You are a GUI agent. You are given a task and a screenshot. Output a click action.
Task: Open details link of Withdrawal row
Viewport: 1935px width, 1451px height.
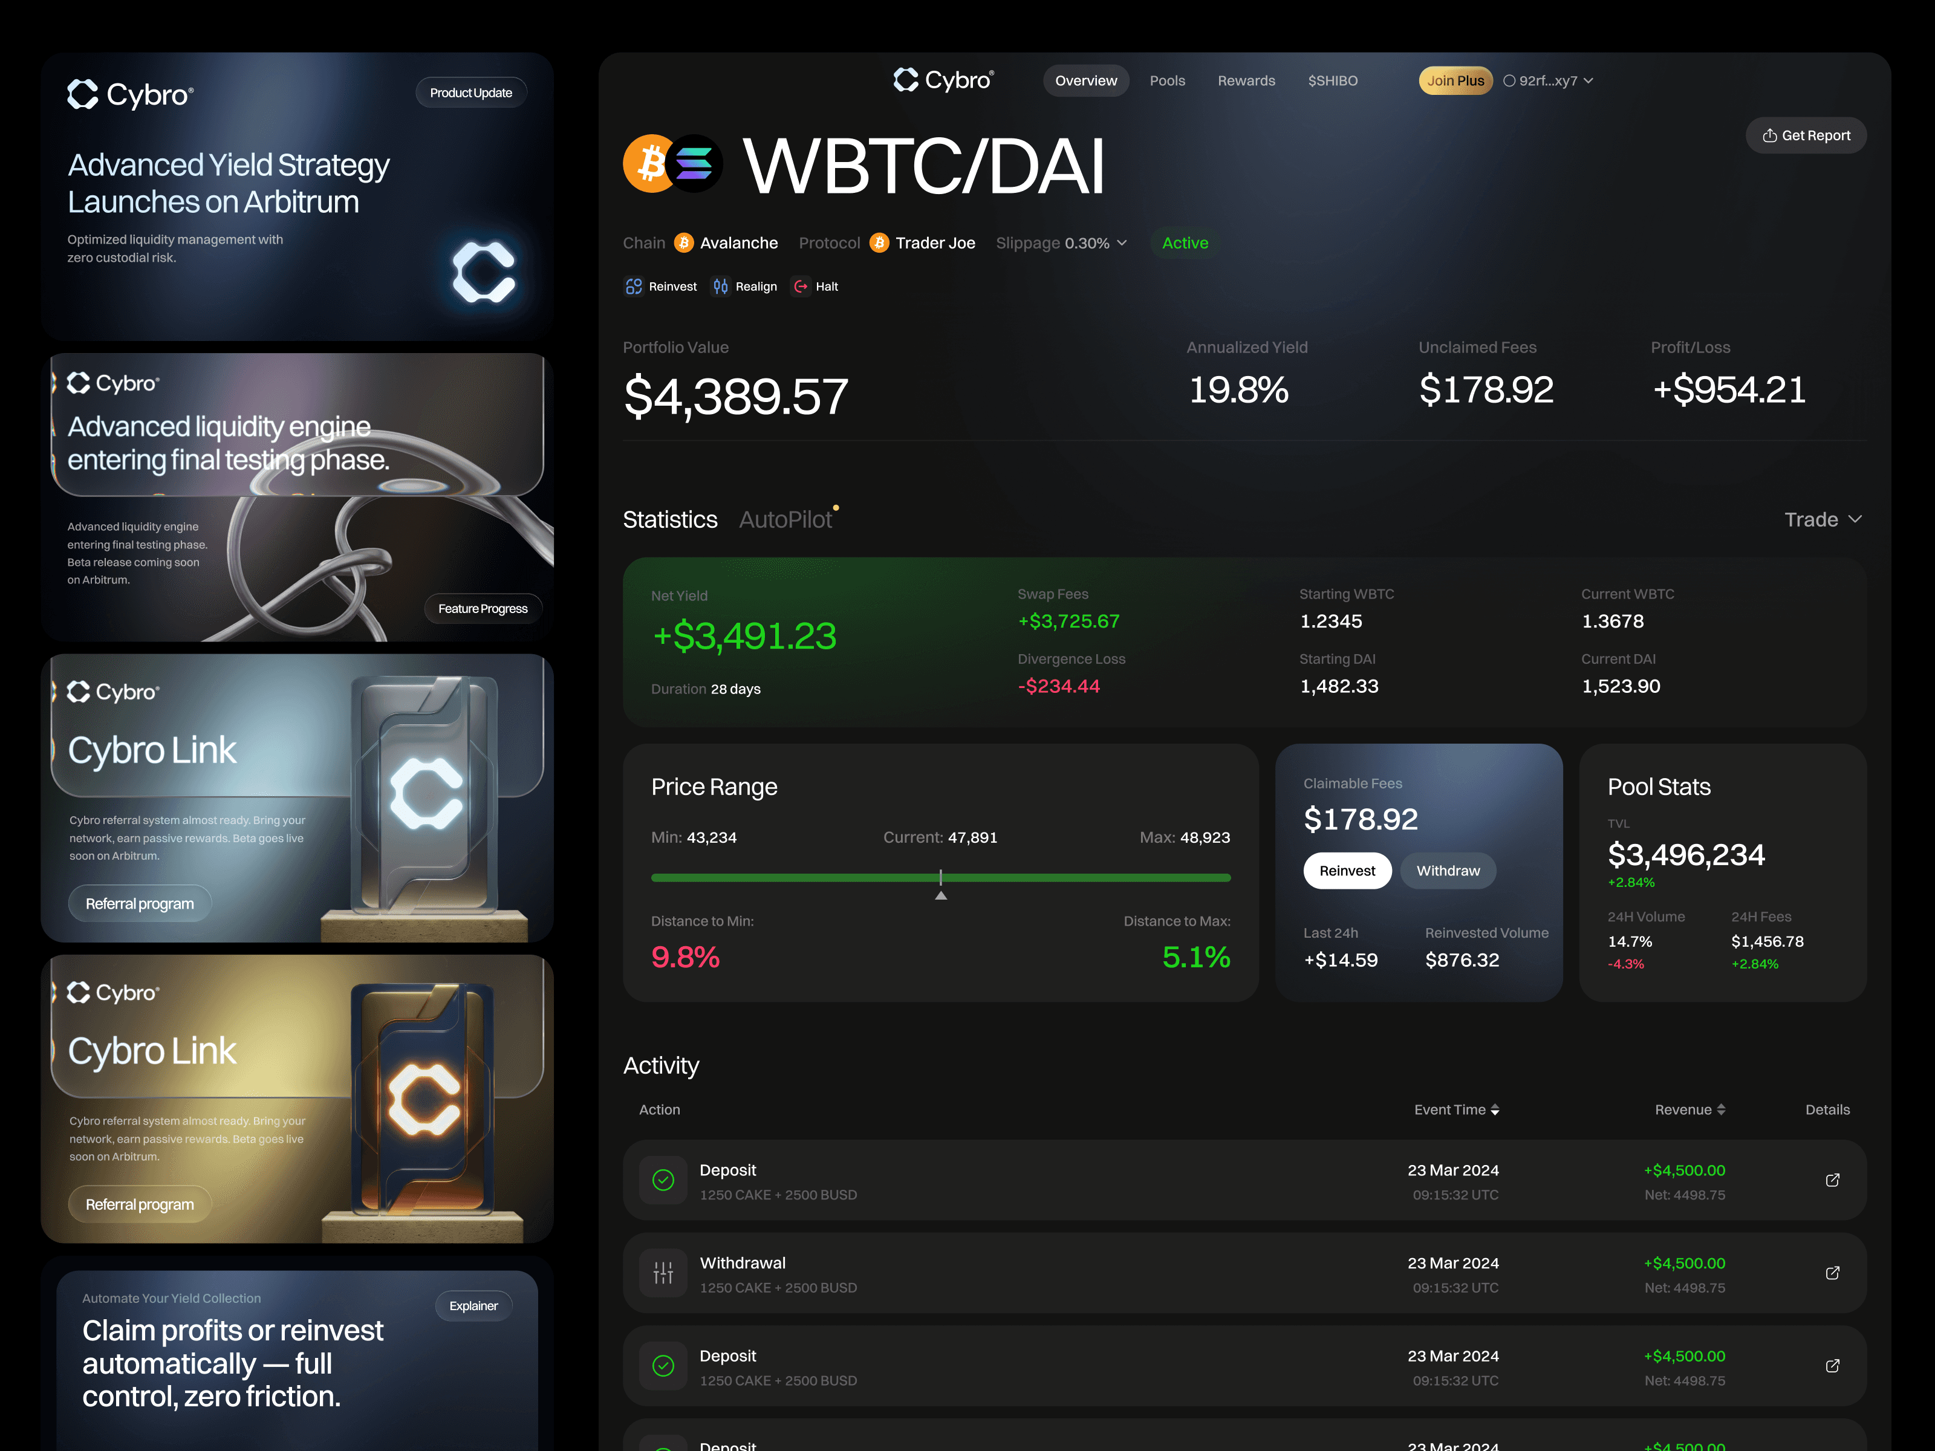[x=1832, y=1273]
